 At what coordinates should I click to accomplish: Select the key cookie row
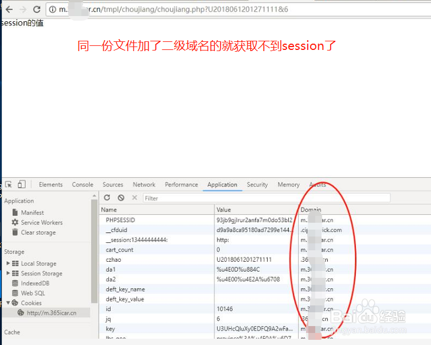tap(265, 329)
